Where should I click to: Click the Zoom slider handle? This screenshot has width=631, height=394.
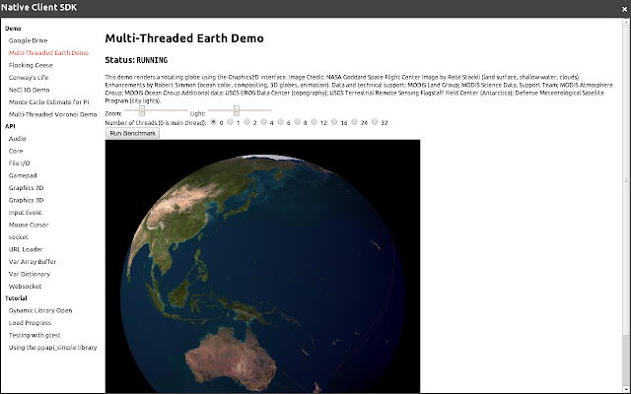142,110
